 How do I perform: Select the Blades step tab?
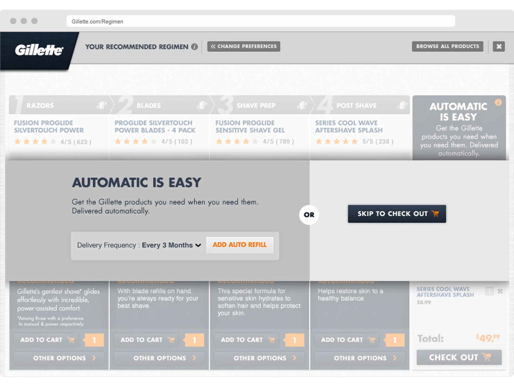[x=159, y=105]
